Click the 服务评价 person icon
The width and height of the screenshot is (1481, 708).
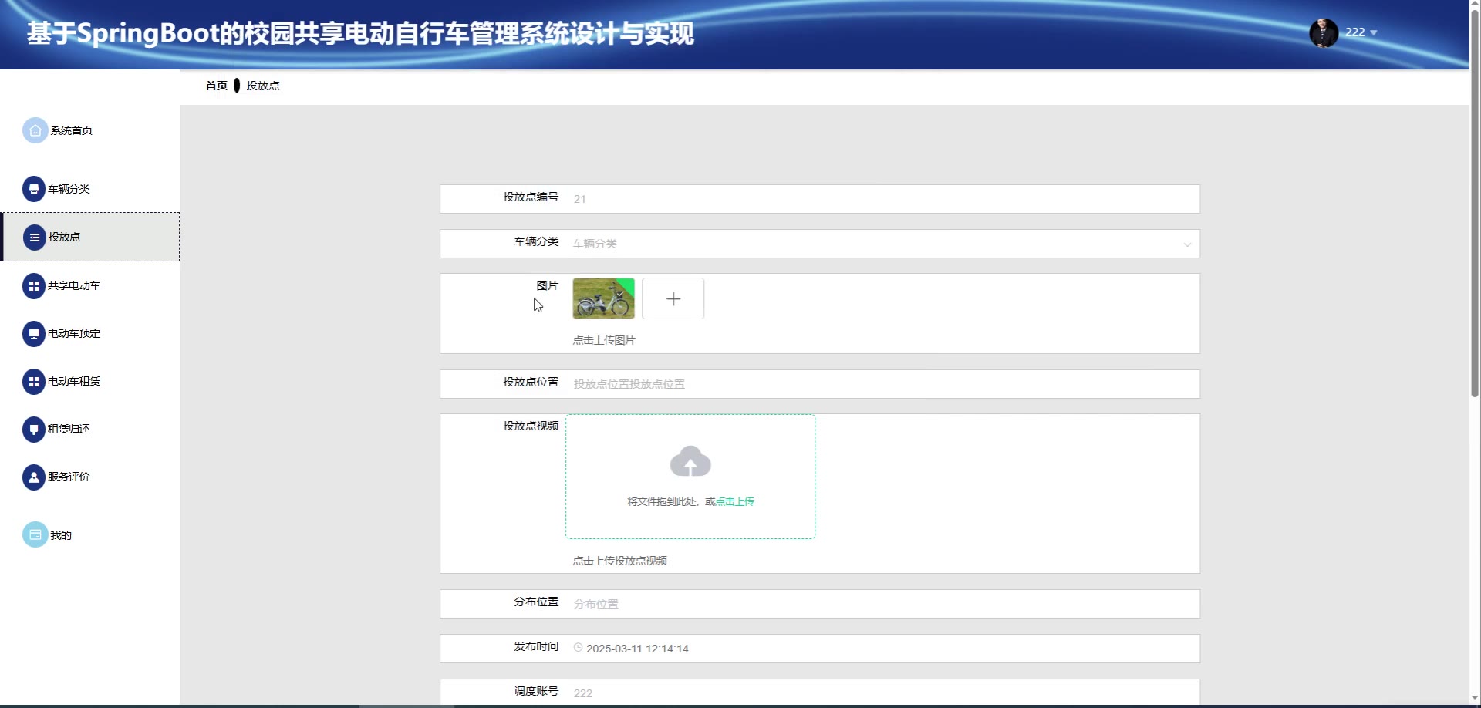(34, 477)
